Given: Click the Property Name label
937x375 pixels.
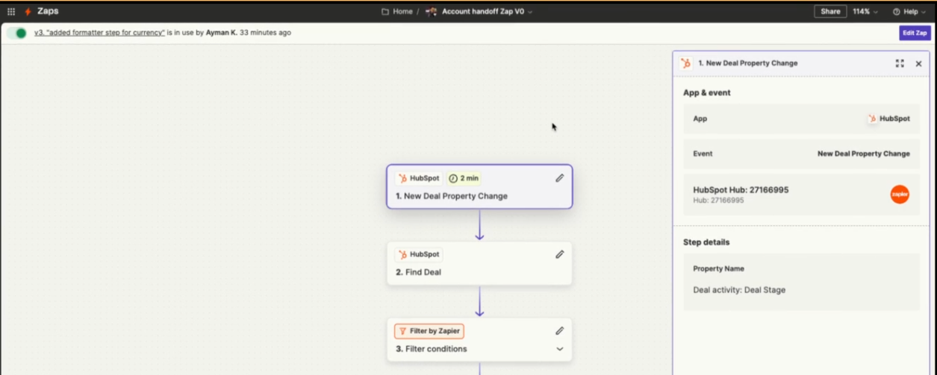Looking at the screenshot, I should [x=718, y=268].
